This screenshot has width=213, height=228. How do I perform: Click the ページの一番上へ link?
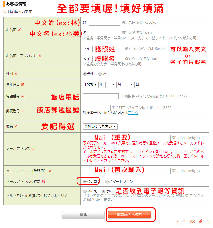195,221
